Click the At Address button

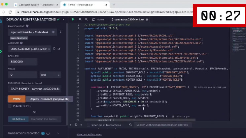(18, 119)
